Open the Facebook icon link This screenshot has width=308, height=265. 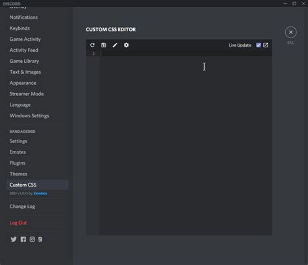coord(23,239)
